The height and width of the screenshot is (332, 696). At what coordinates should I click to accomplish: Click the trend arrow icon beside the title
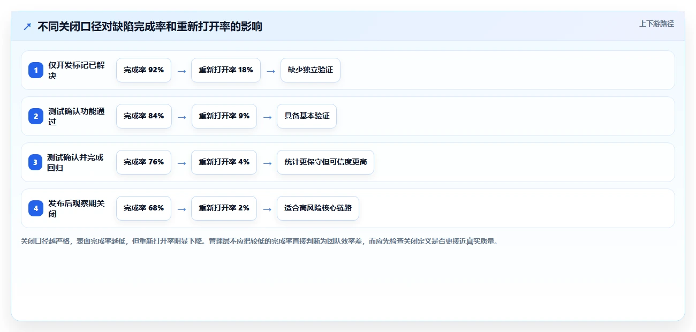[27, 26]
